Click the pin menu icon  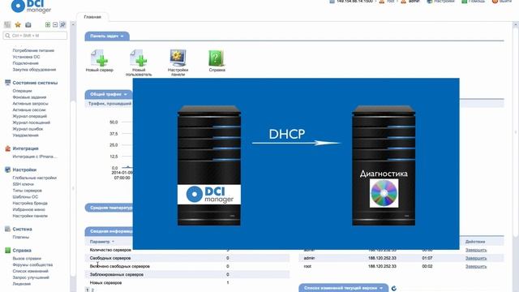[62, 24]
